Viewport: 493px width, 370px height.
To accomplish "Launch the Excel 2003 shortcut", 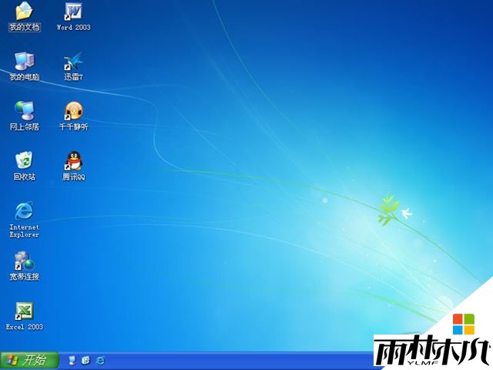I will coord(24,311).
